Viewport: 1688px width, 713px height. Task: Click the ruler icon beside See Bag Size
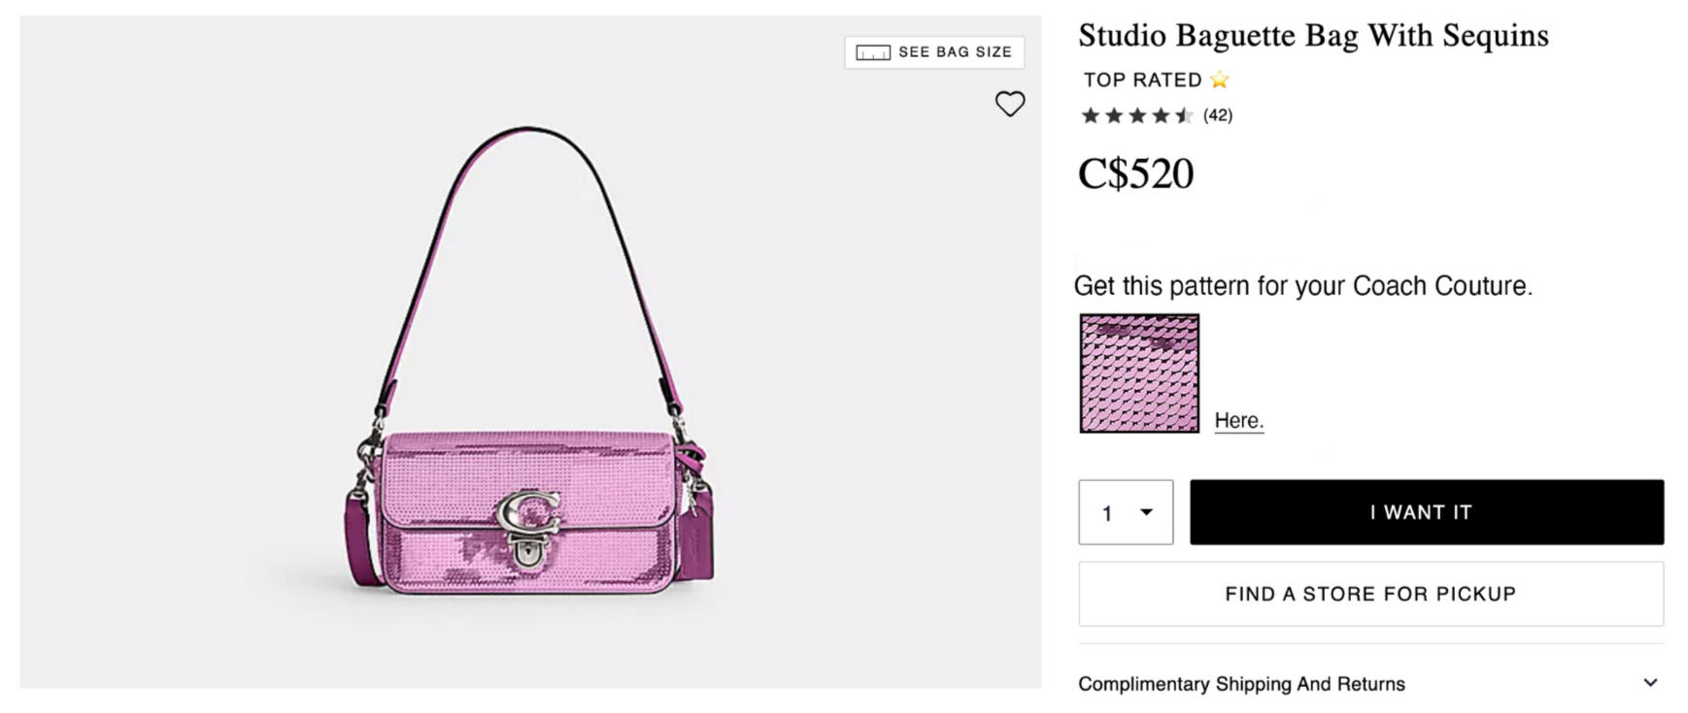click(872, 52)
